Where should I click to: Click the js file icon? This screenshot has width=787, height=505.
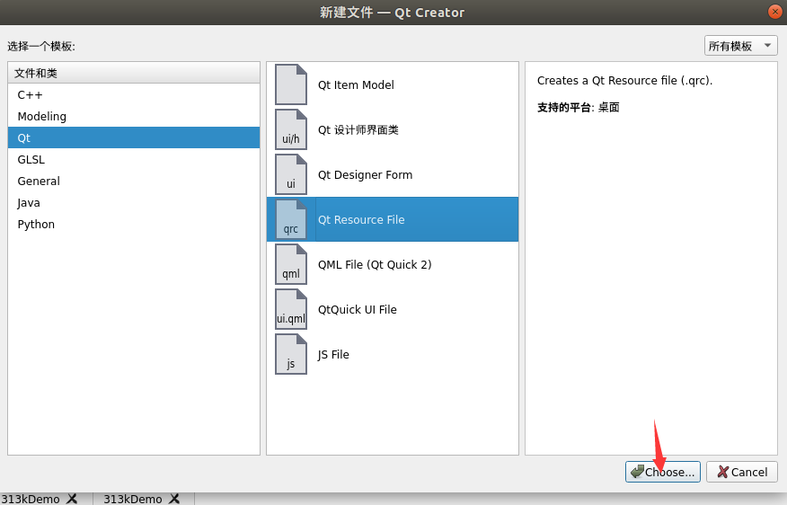290,354
